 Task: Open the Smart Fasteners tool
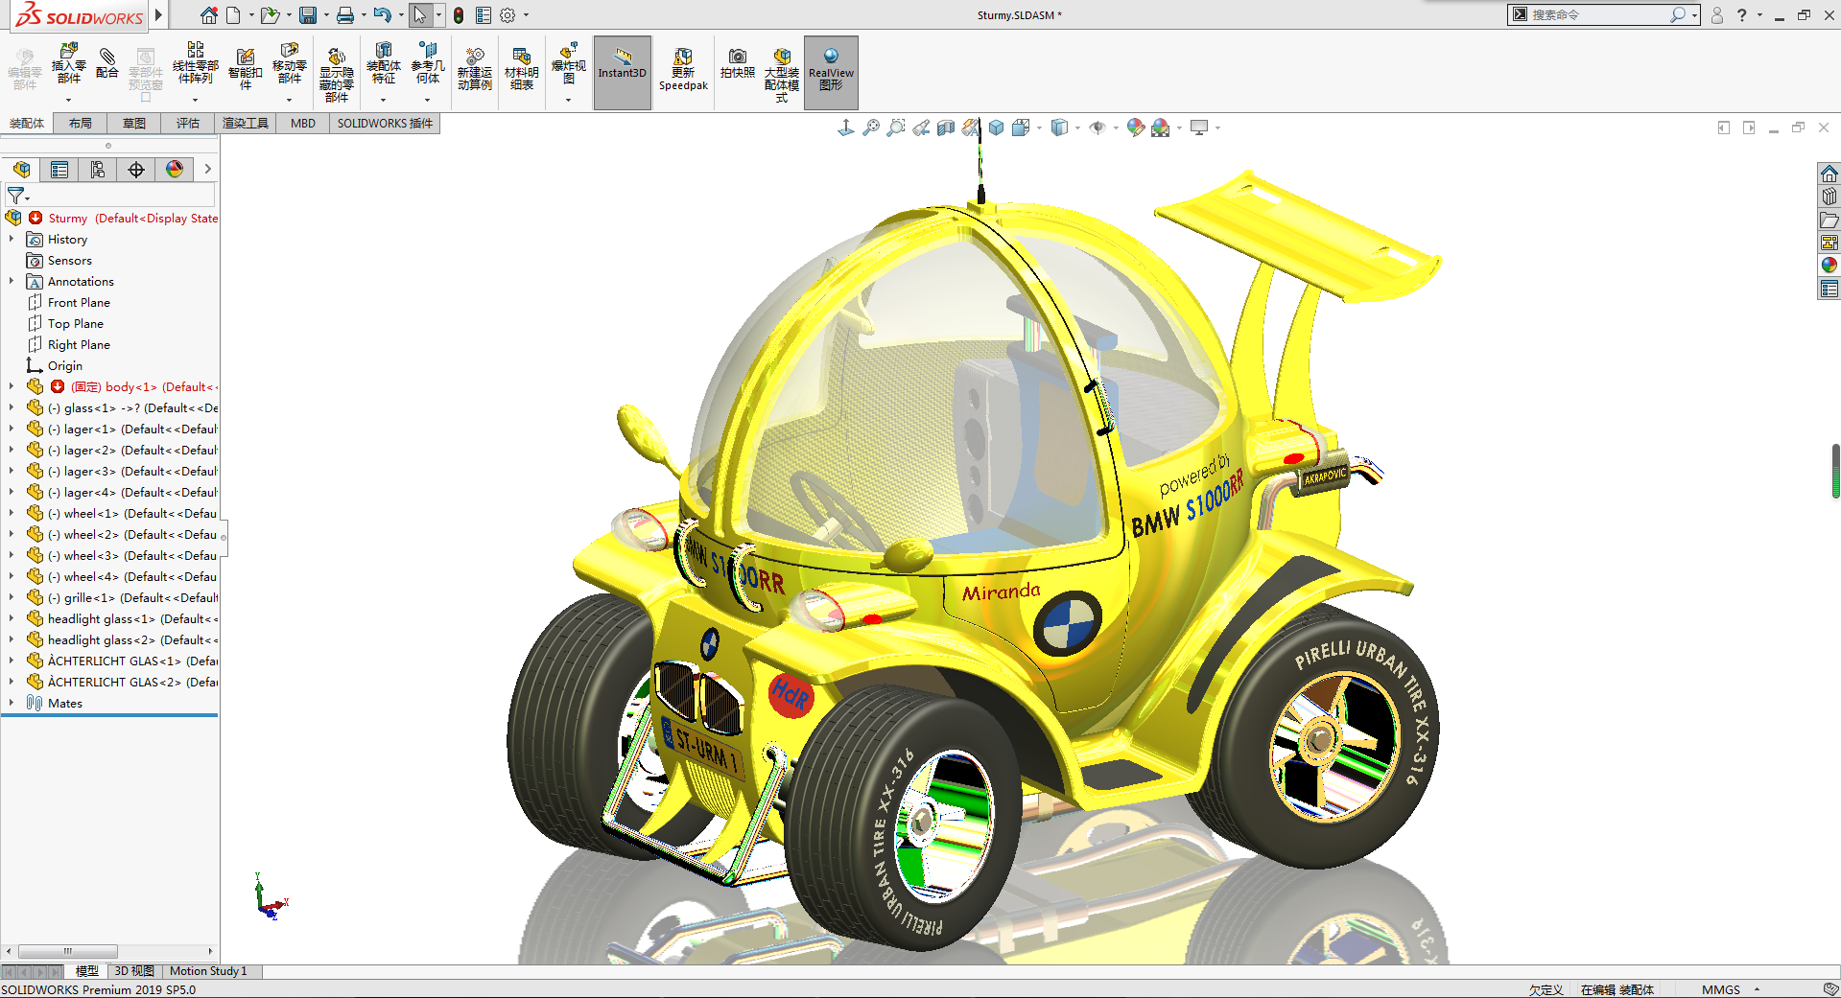tap(246, 69)
